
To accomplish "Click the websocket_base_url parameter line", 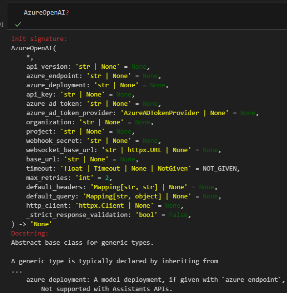I will [x=123, y=150].
